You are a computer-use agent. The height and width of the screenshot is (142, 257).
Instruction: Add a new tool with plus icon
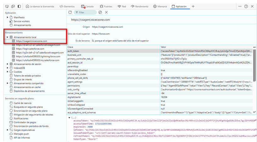pyautogui.click(x=193, y=6)
